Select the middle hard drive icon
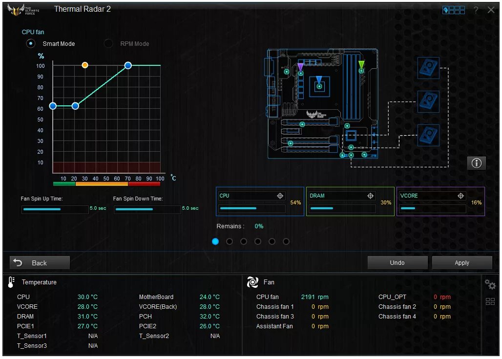 tap(428, 101)
